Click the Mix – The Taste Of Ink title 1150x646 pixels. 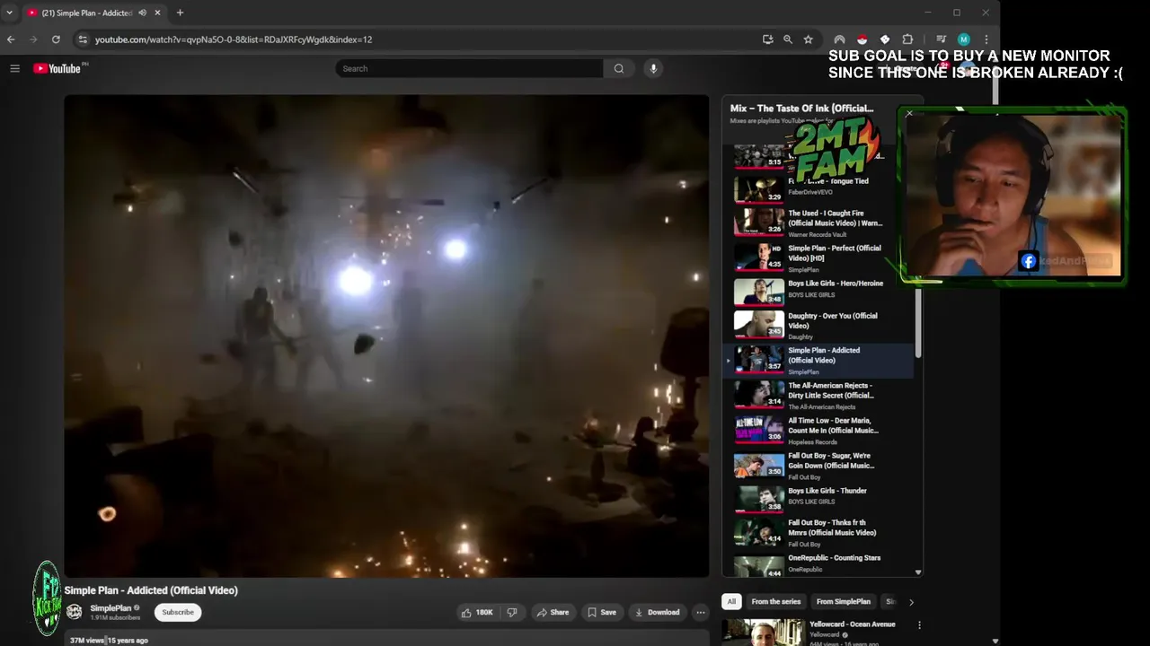point(801,109)
